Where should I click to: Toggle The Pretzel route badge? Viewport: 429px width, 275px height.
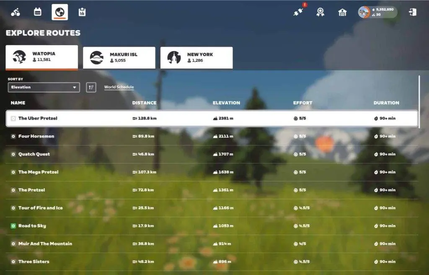[13, 190]
